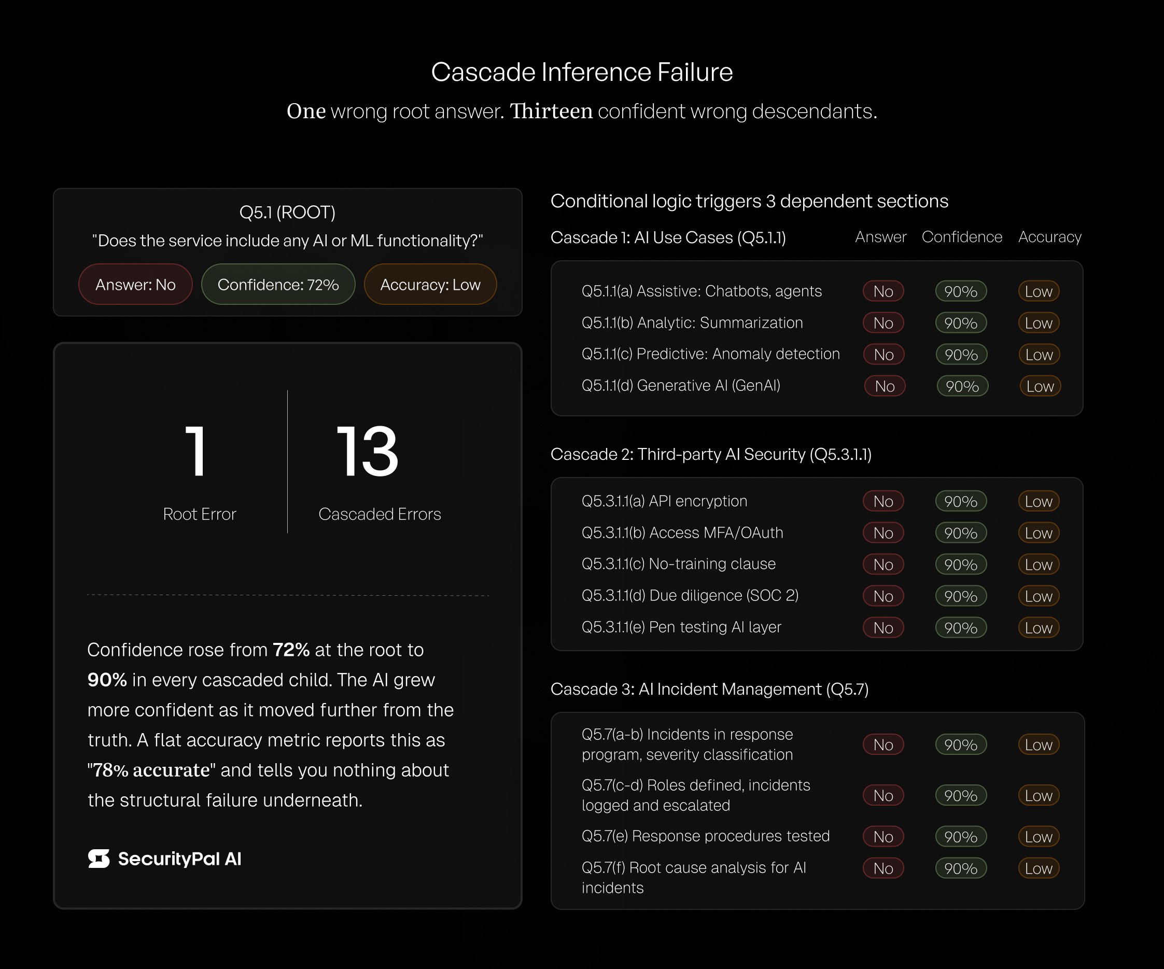Click the SecurityPal AI brand text
The image size is (1164, 969).
(x=179, y=859)
